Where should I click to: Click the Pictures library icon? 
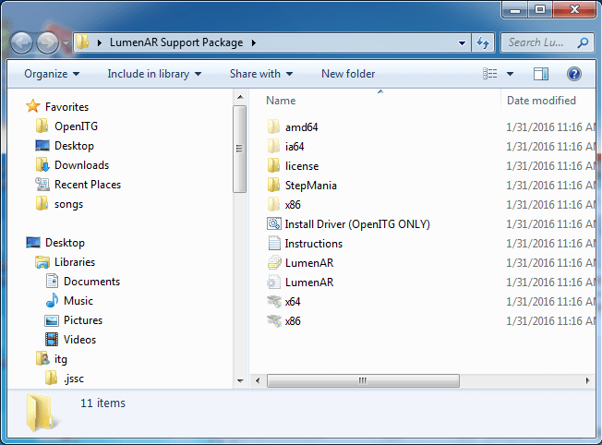(52, 320)
